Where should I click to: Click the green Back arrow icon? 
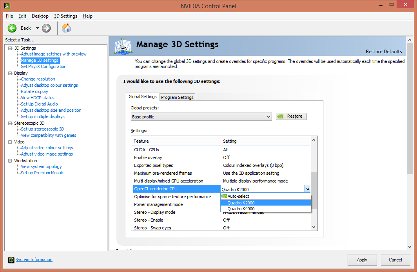(x=12, y=28)
